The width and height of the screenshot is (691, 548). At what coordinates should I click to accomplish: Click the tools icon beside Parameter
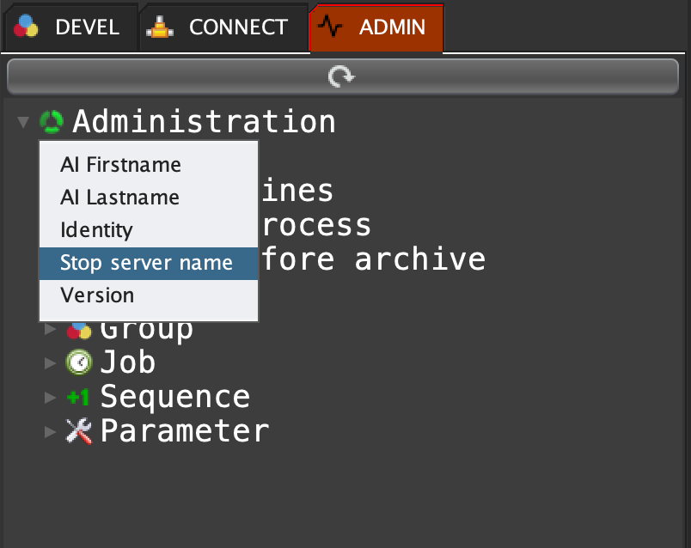tap(78, 430)
